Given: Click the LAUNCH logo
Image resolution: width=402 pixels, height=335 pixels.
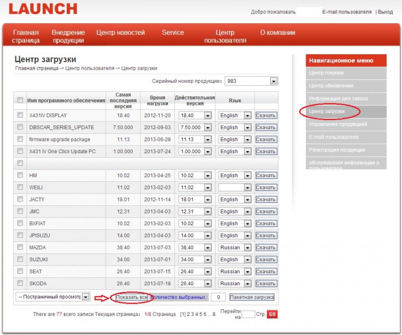Looking at the screenshot, I should [43, 9].
